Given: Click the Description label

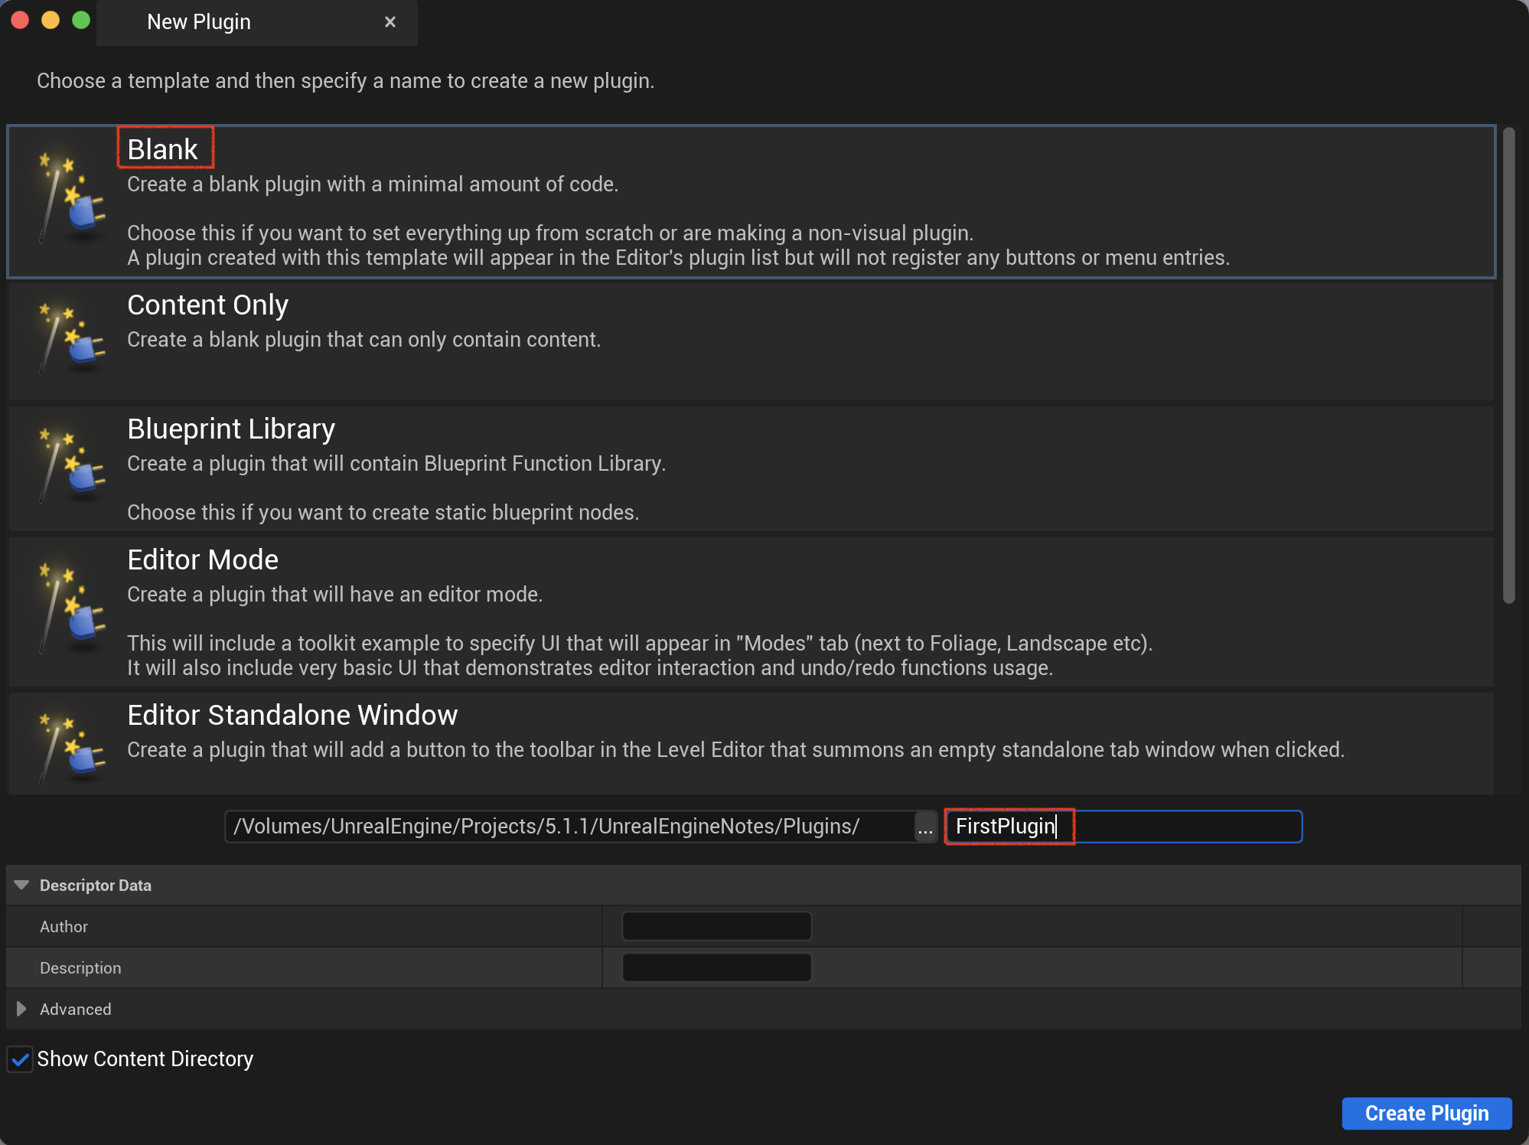Looking at the screenshot, I should point(80,967).
